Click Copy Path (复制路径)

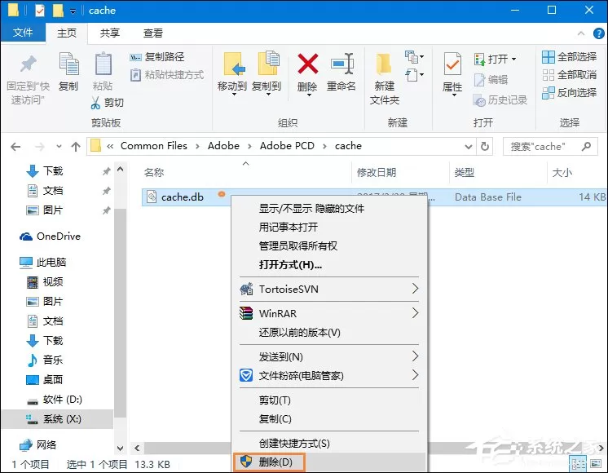click(x=157, y=57)
